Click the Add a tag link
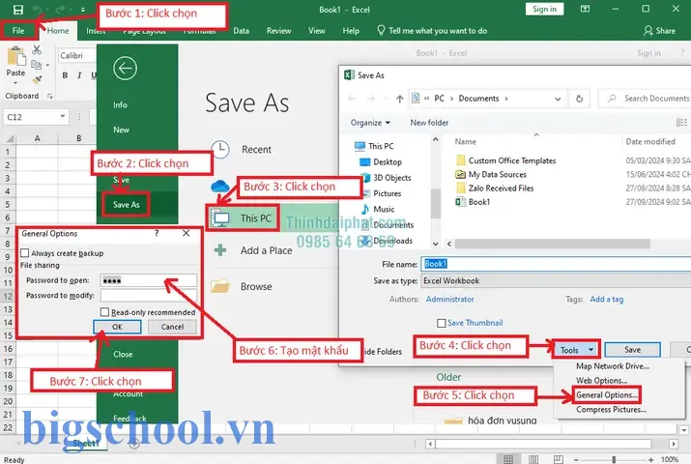 click(606, 300)
